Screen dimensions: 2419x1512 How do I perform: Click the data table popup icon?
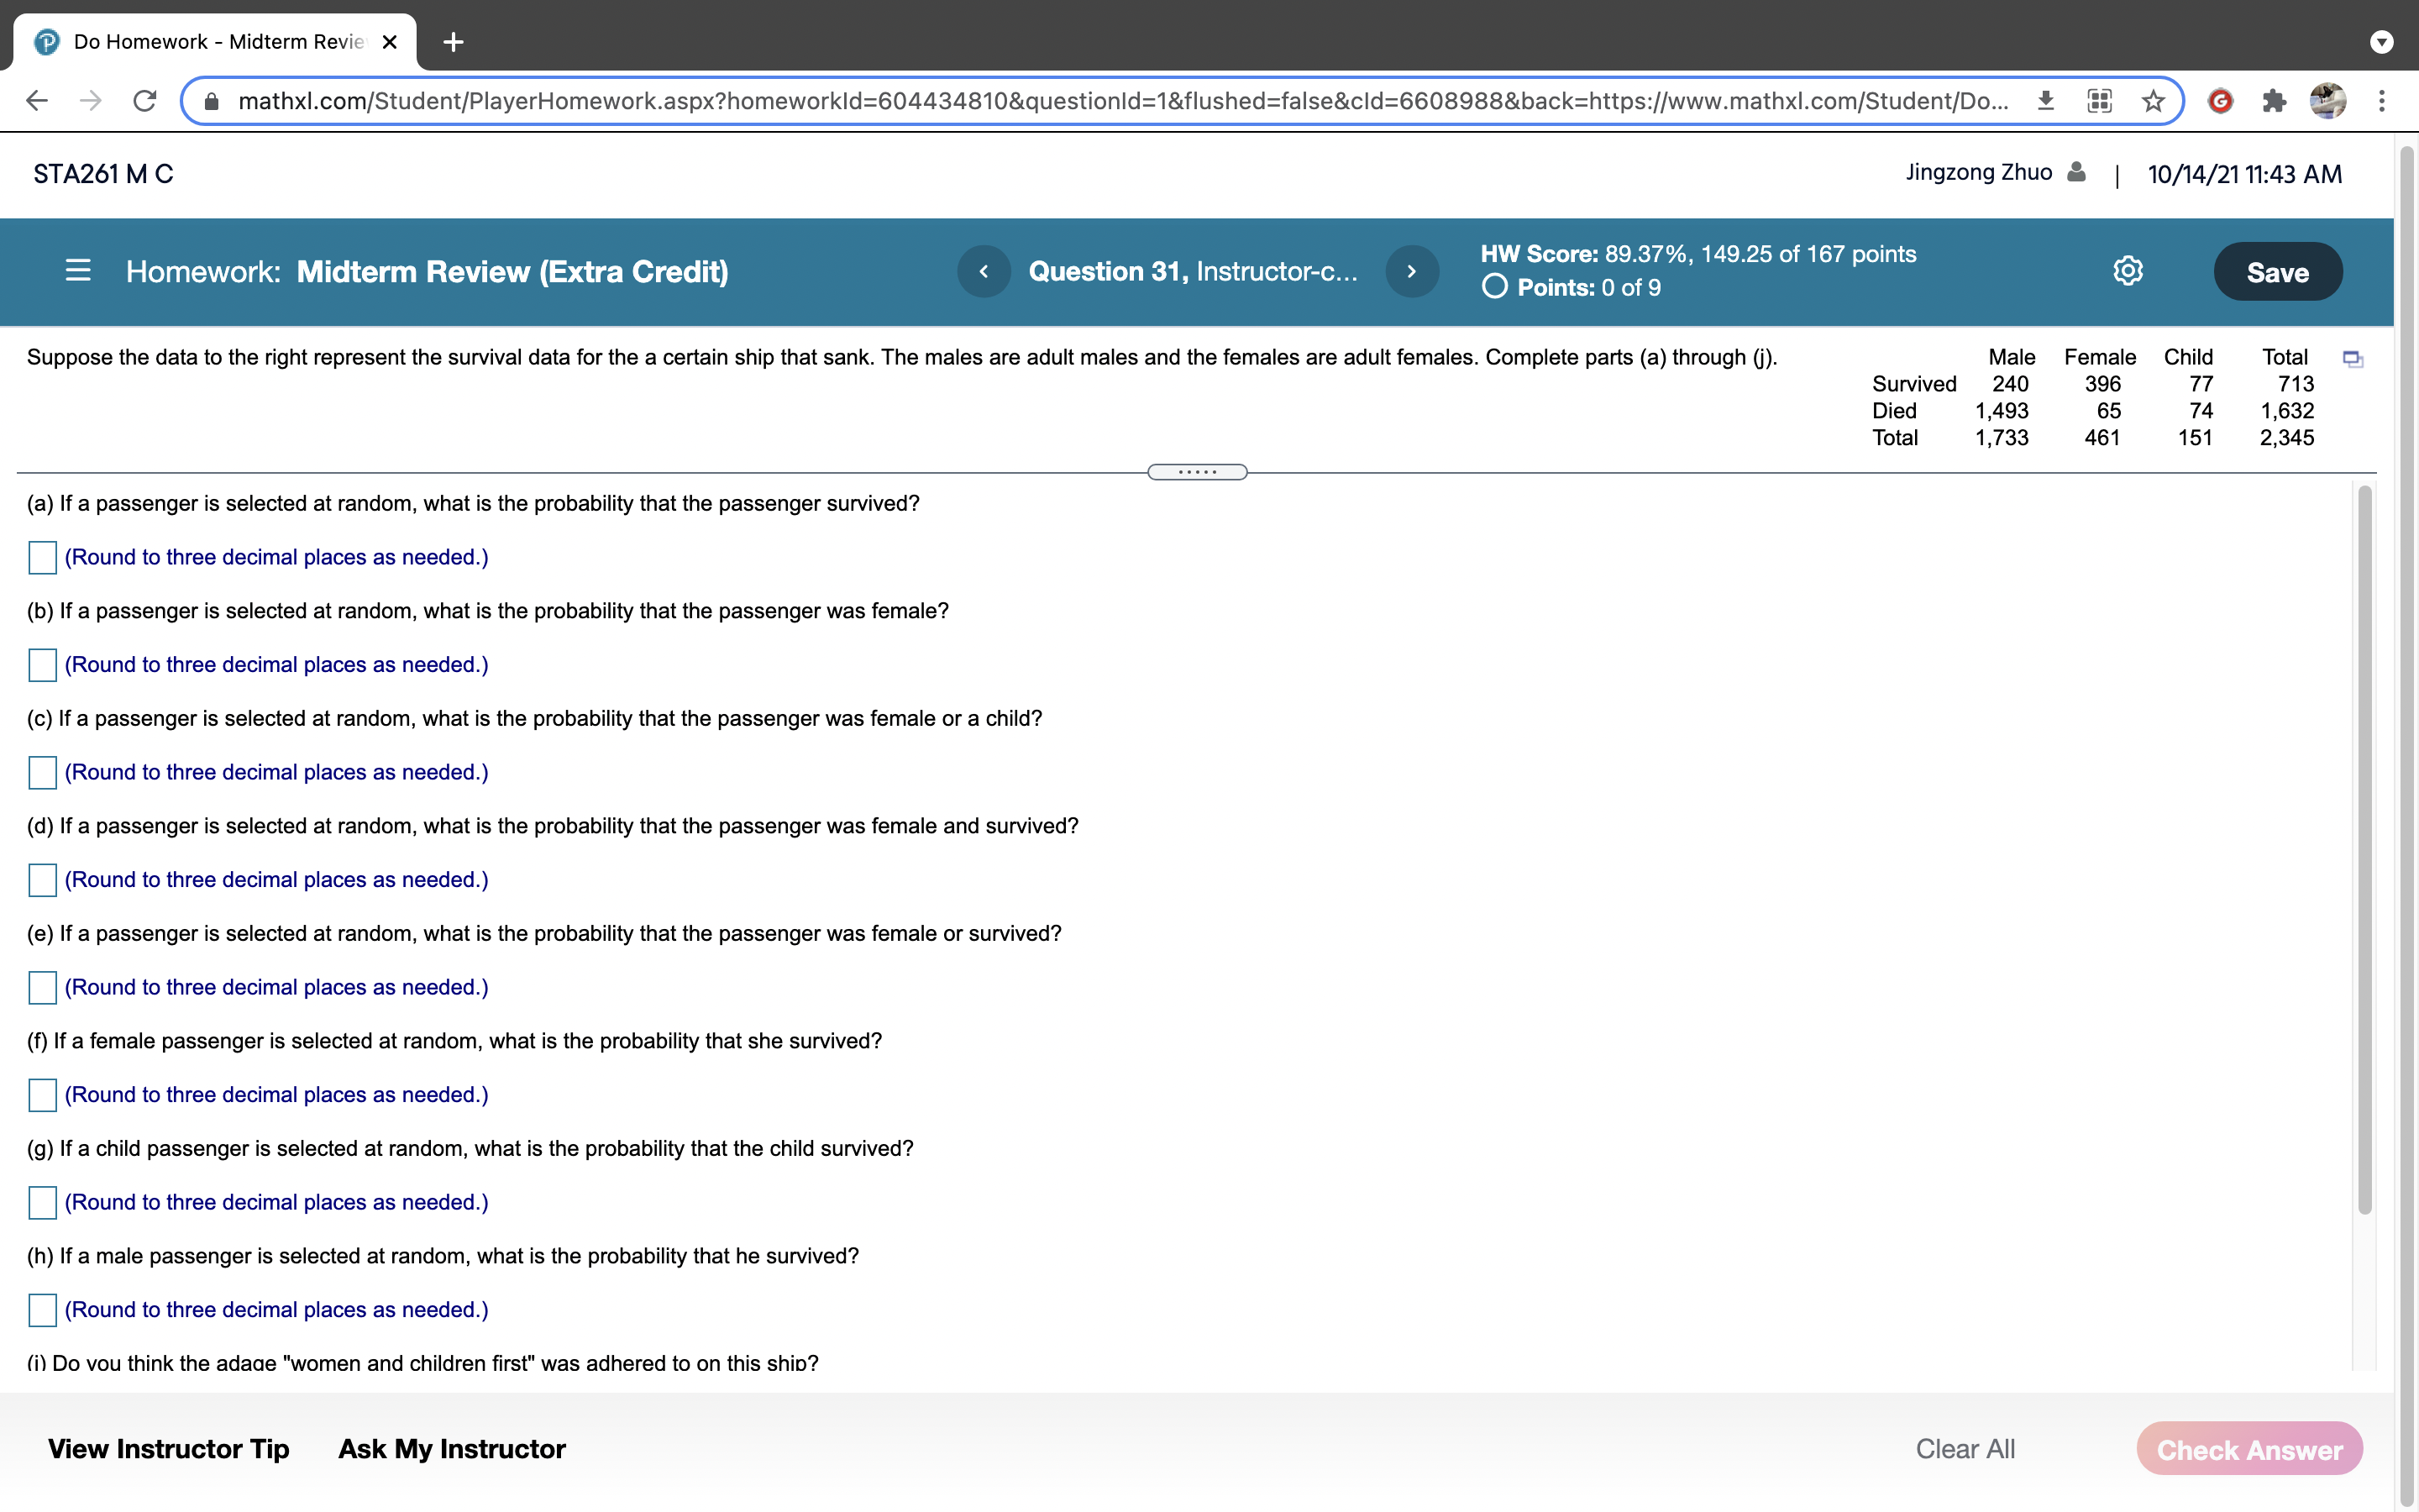coord(2353,359)
